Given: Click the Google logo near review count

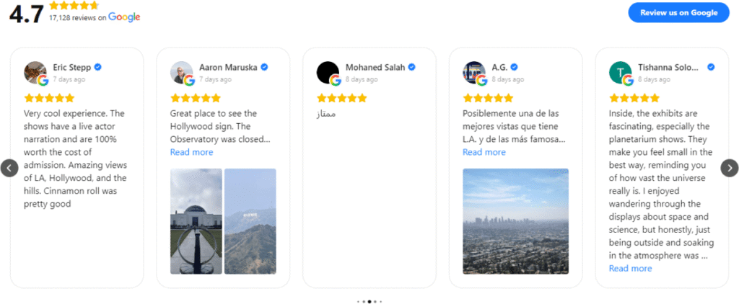Looking at the screenshot, I should (x=124, y=17).
